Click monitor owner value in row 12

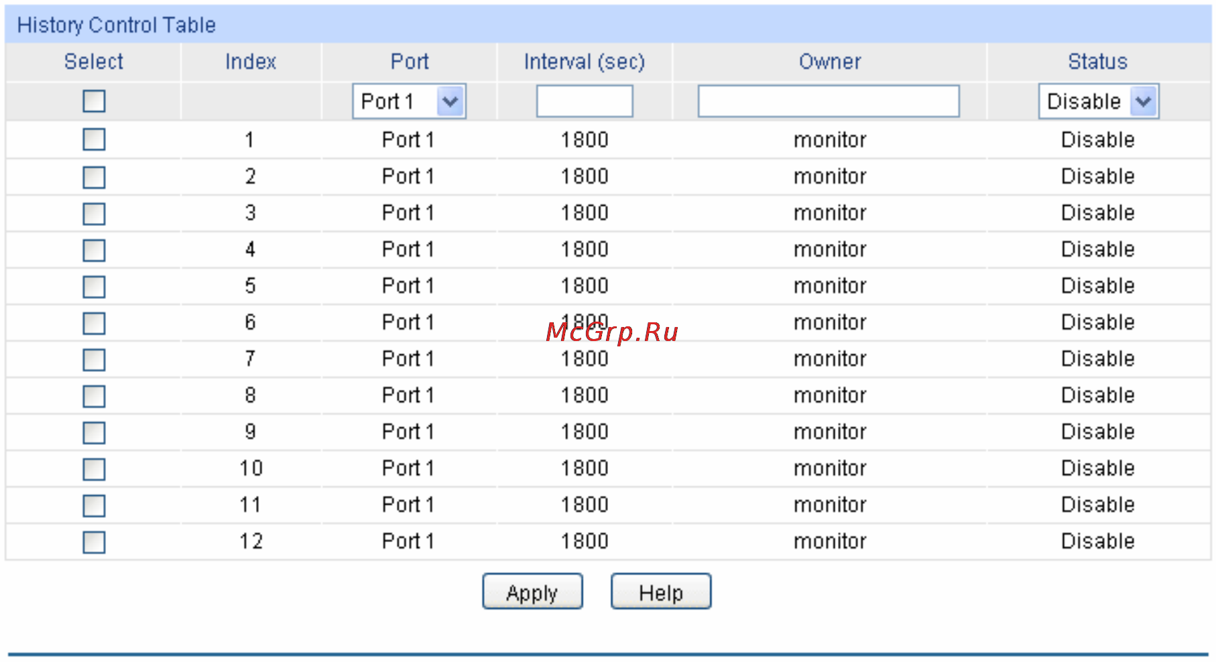pos(830,541)
